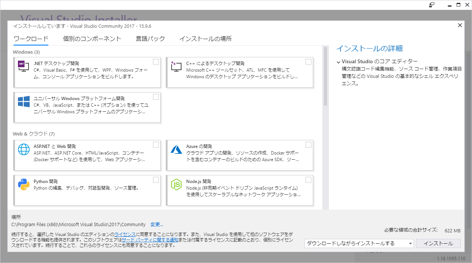Click the Windows (3) section heading
472x263 pixels.
(x=26, y=52)
